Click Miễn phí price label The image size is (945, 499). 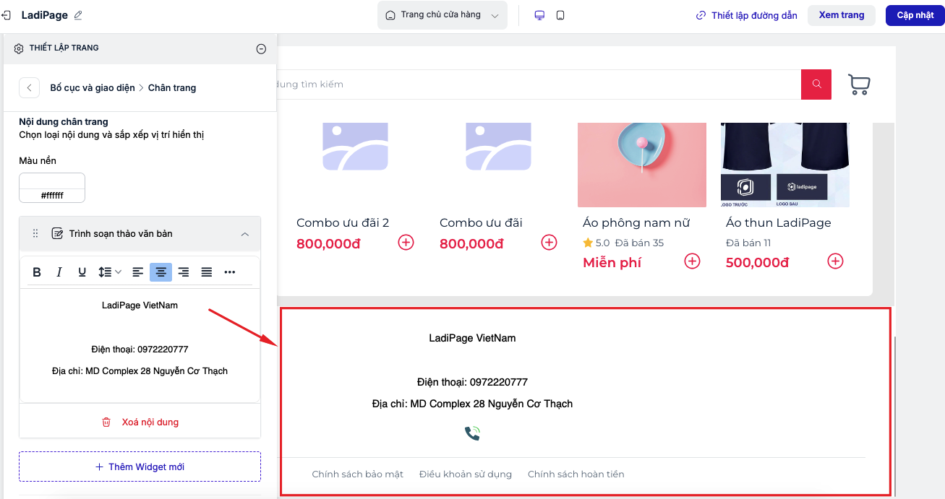point(612,262)
